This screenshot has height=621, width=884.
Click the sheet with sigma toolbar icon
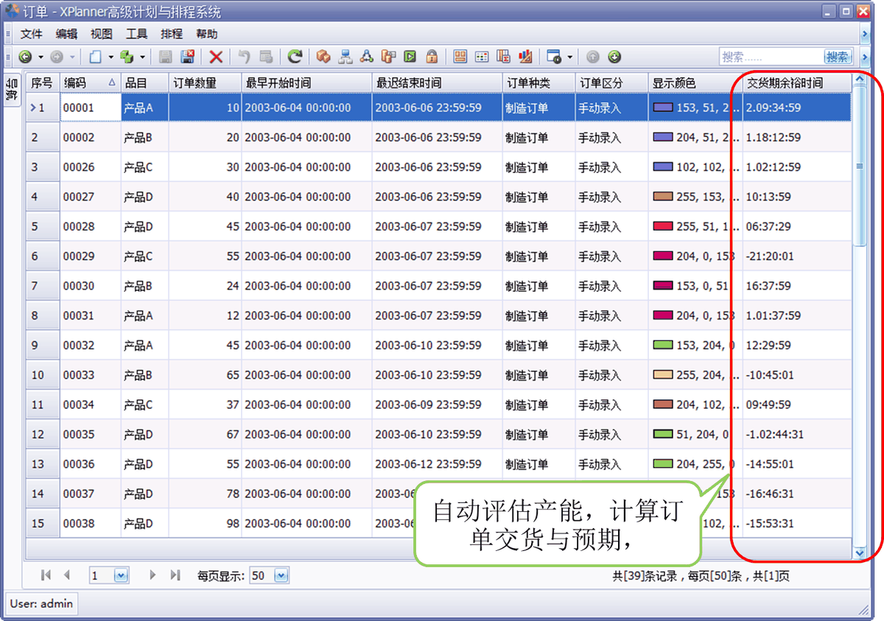tap(504, 57)
